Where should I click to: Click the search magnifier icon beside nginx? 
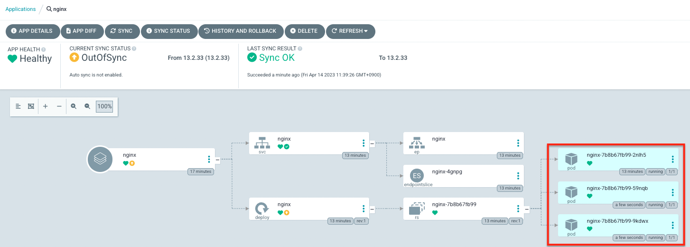49,9
